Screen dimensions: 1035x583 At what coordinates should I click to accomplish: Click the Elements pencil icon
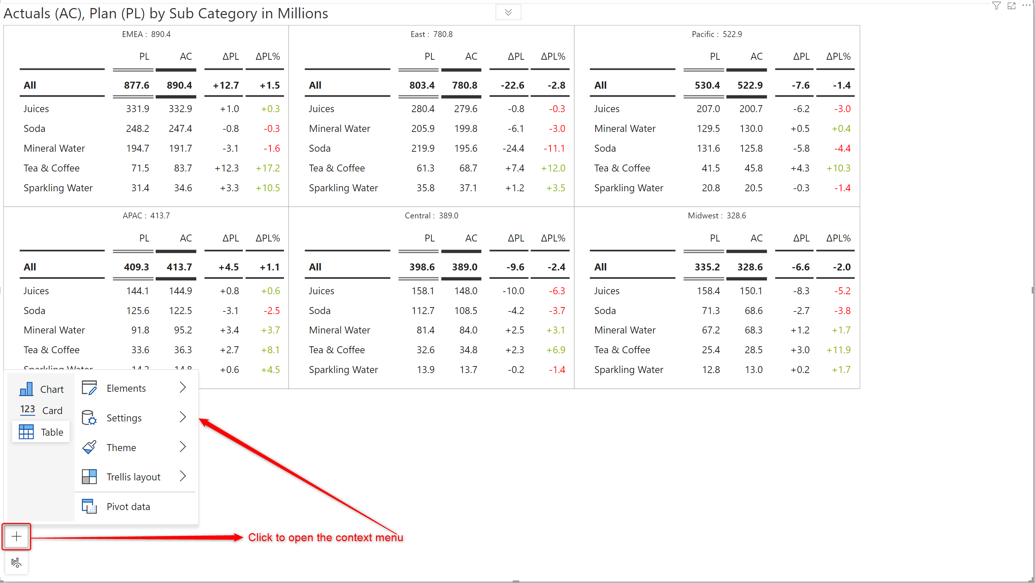pyautogui.click(x=89, y=388)
